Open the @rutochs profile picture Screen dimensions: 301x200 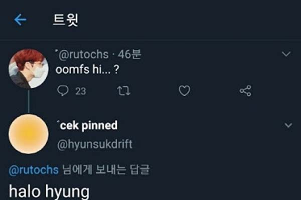pyautogui.click(x=29, y=68)
